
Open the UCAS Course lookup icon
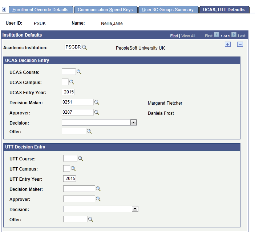(79, 72)
